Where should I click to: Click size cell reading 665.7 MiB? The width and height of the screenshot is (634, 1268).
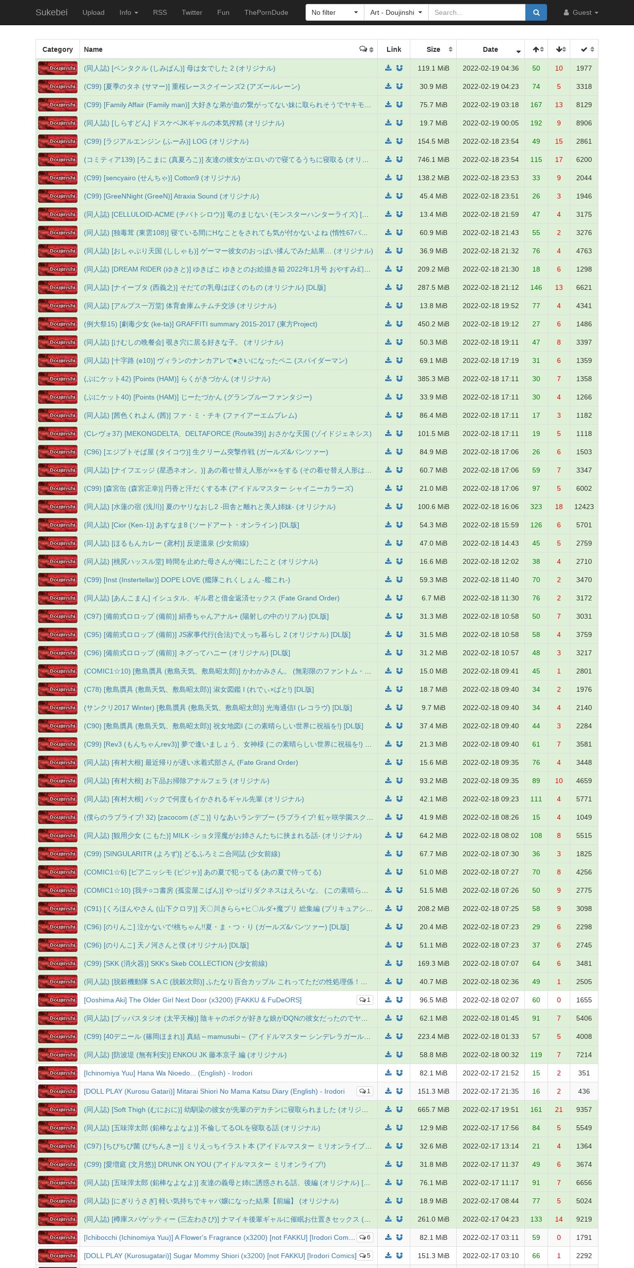click(434, 1109)
